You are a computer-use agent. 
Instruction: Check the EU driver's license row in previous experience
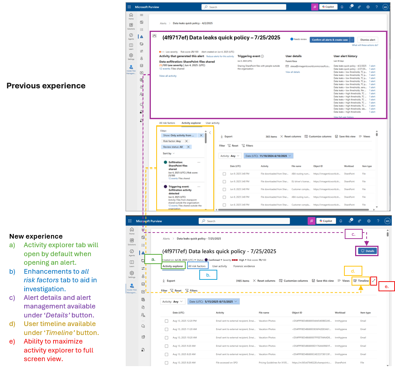[x=224, y=182]
